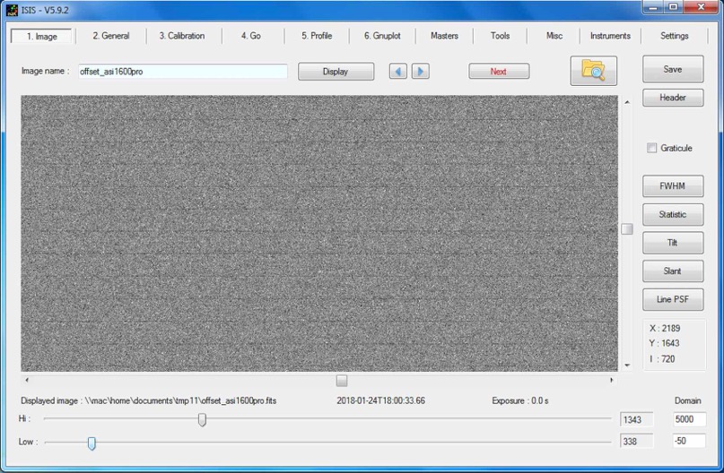
Task: Click the Domain upper value field 5000
Action: 689,419
